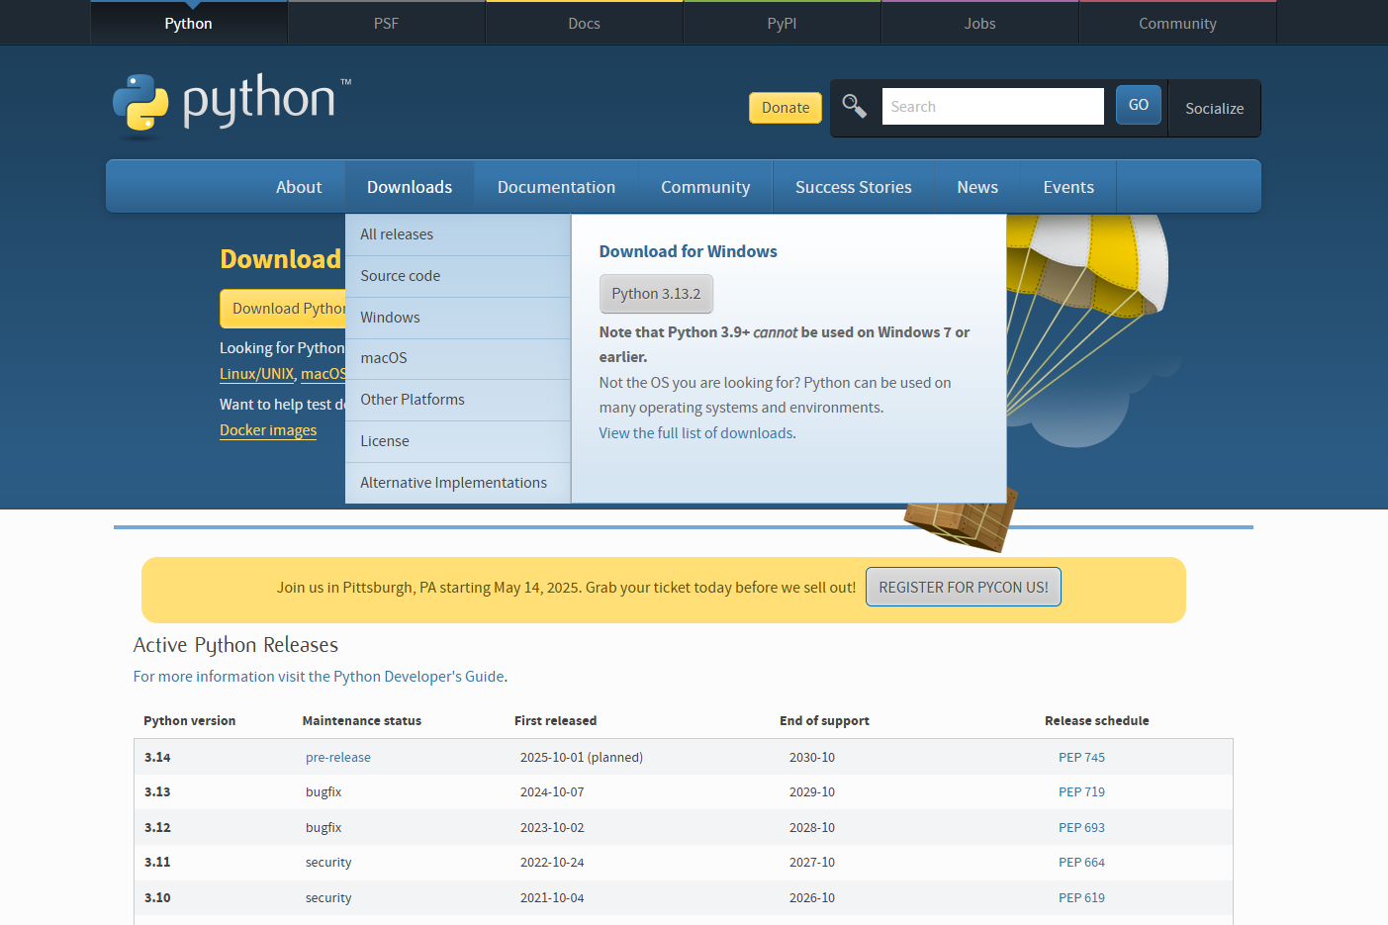Open the Linux/UNIX link
Image resolution: width=1388 pixels, height=925 pixels.
coord(257,374)
